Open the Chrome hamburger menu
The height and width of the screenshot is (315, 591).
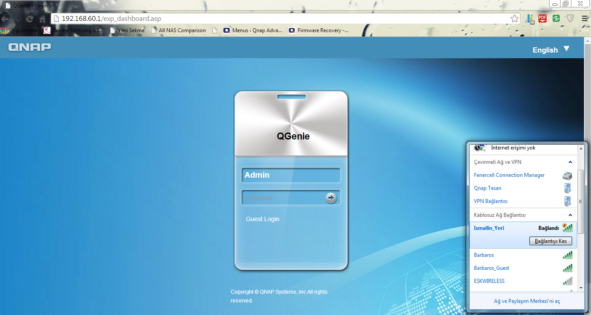[584, 19]
